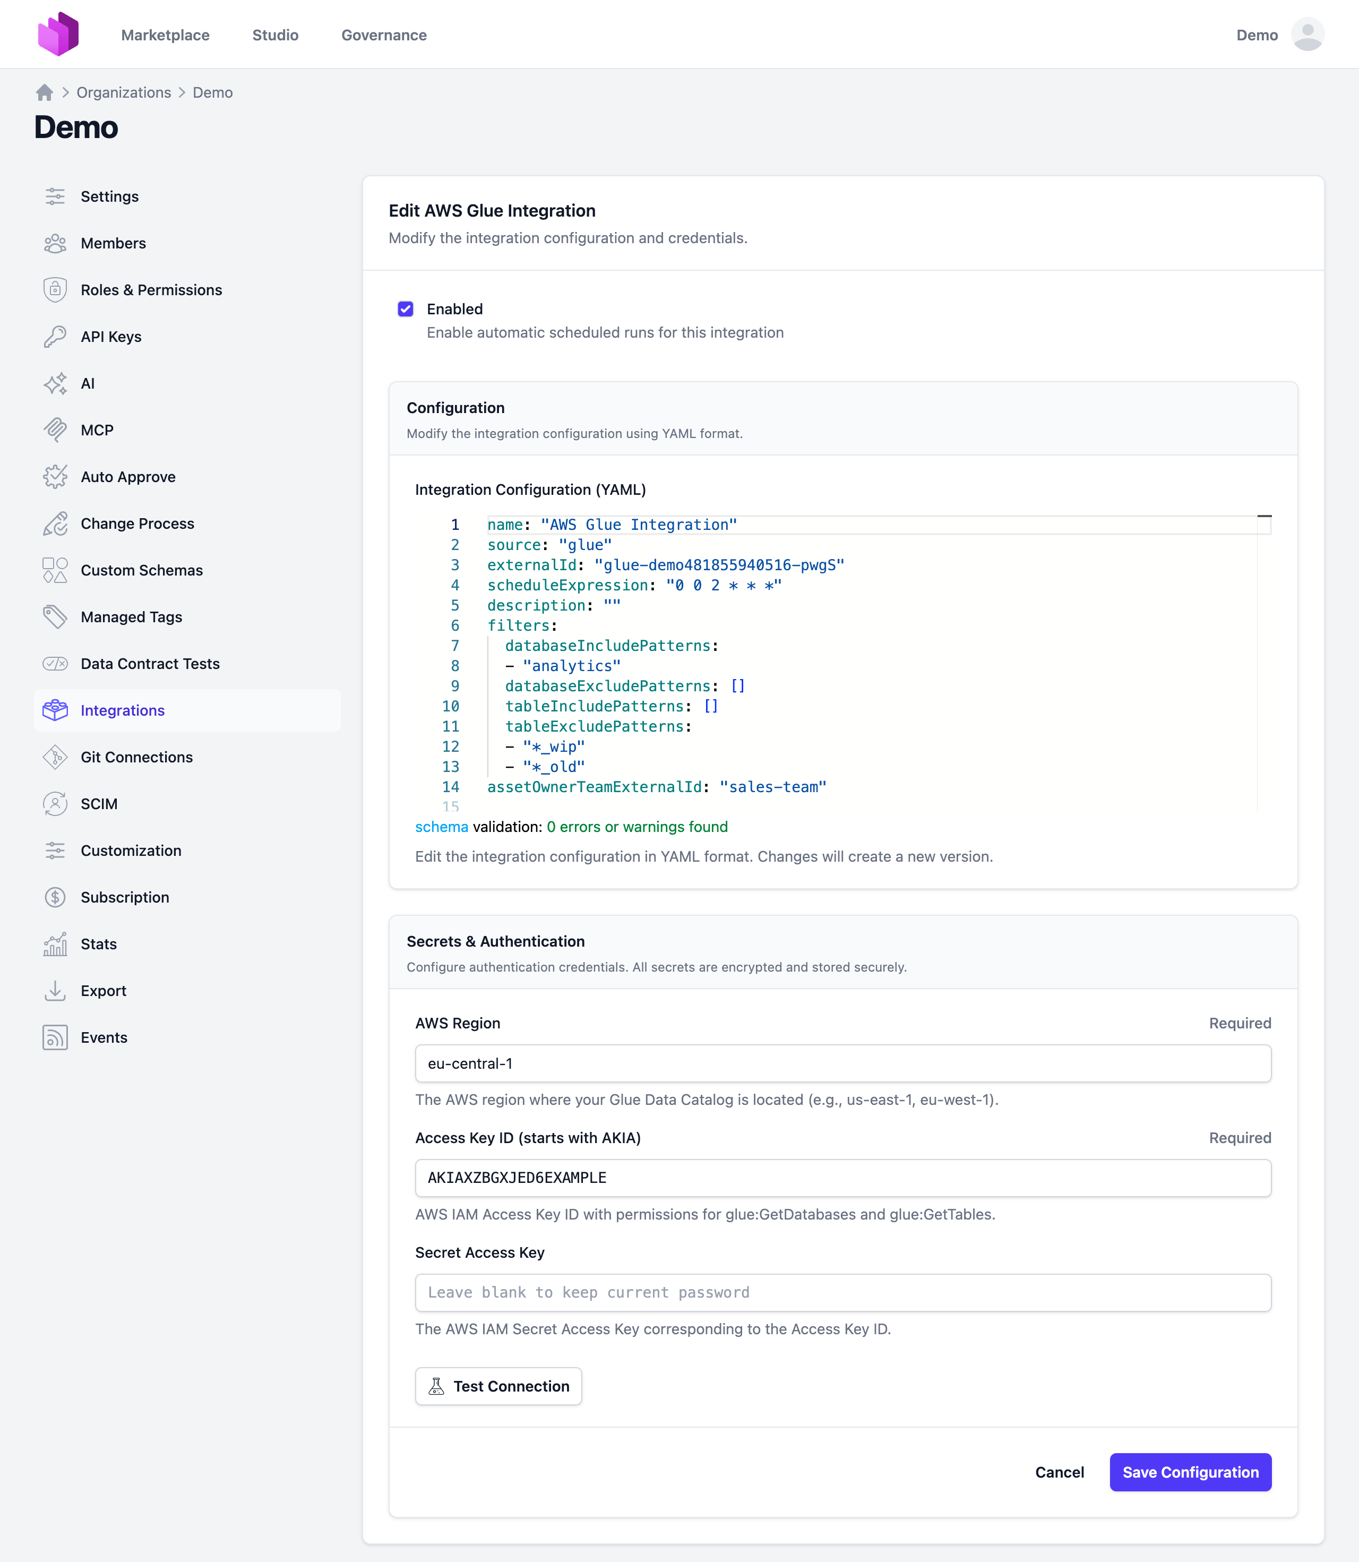This screenshot has height=1562, width=1359.
Task: Open the Stats page
Action: coord(99,943)
